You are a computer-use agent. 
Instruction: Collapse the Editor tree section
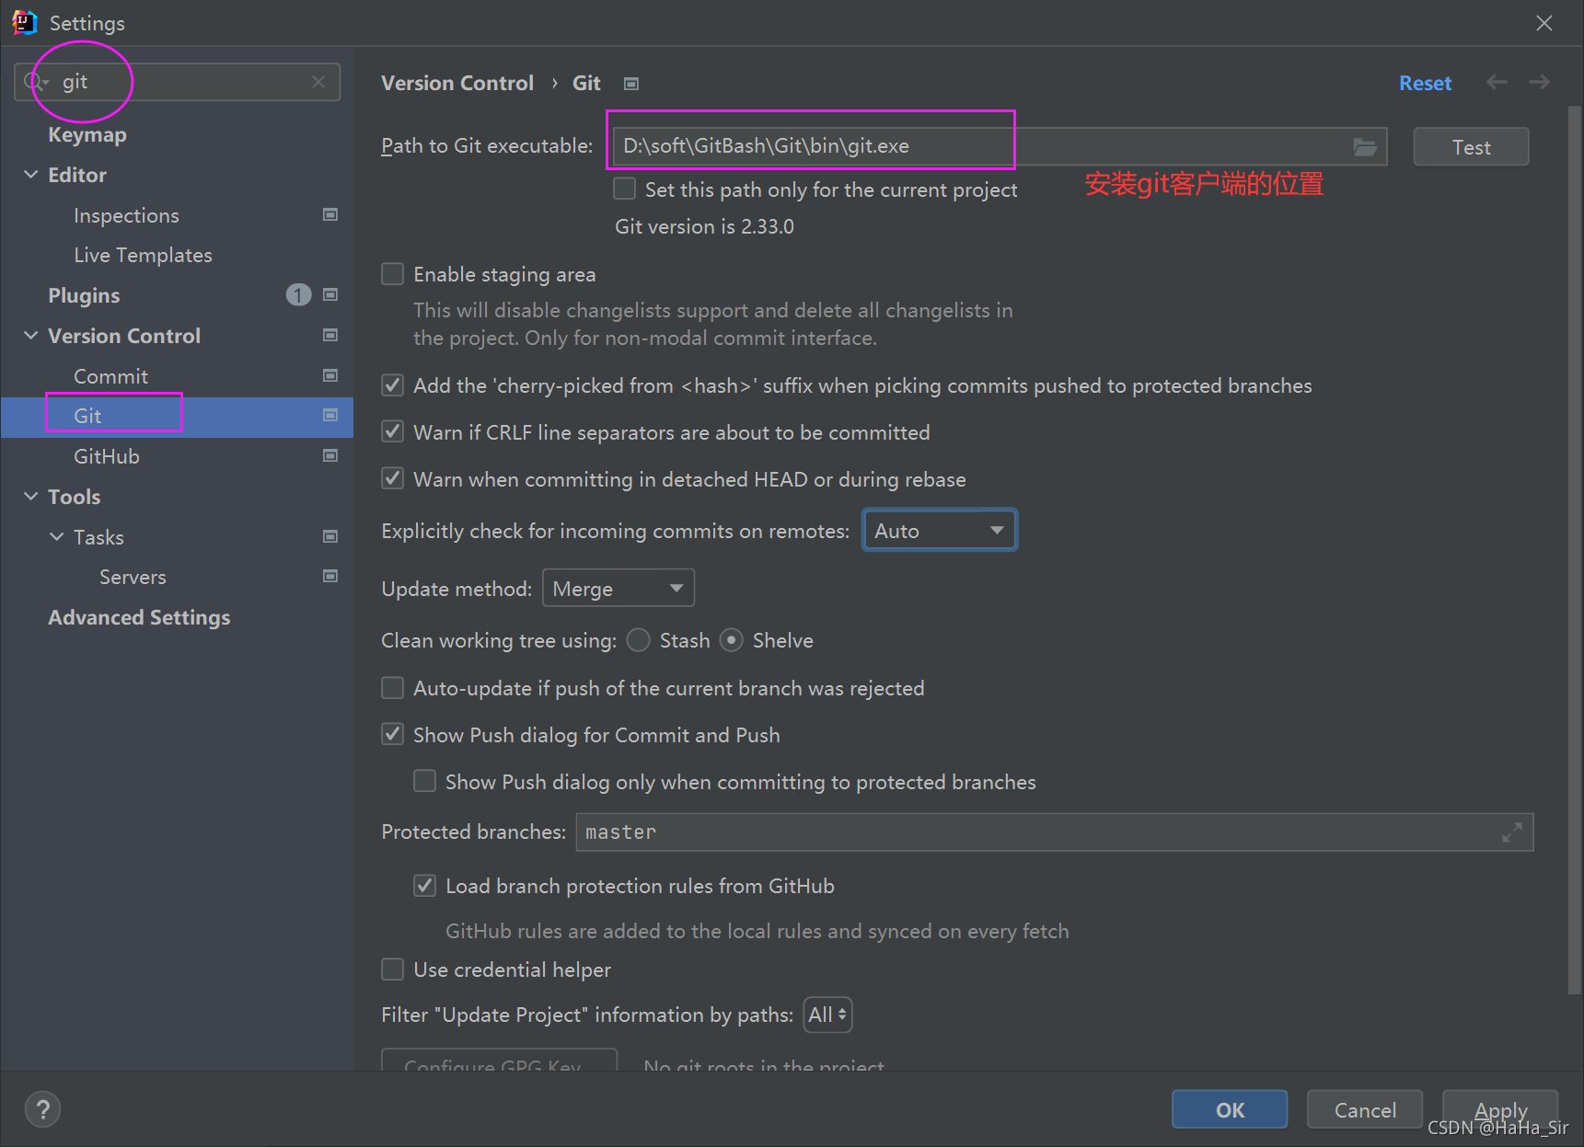point(31,175)
